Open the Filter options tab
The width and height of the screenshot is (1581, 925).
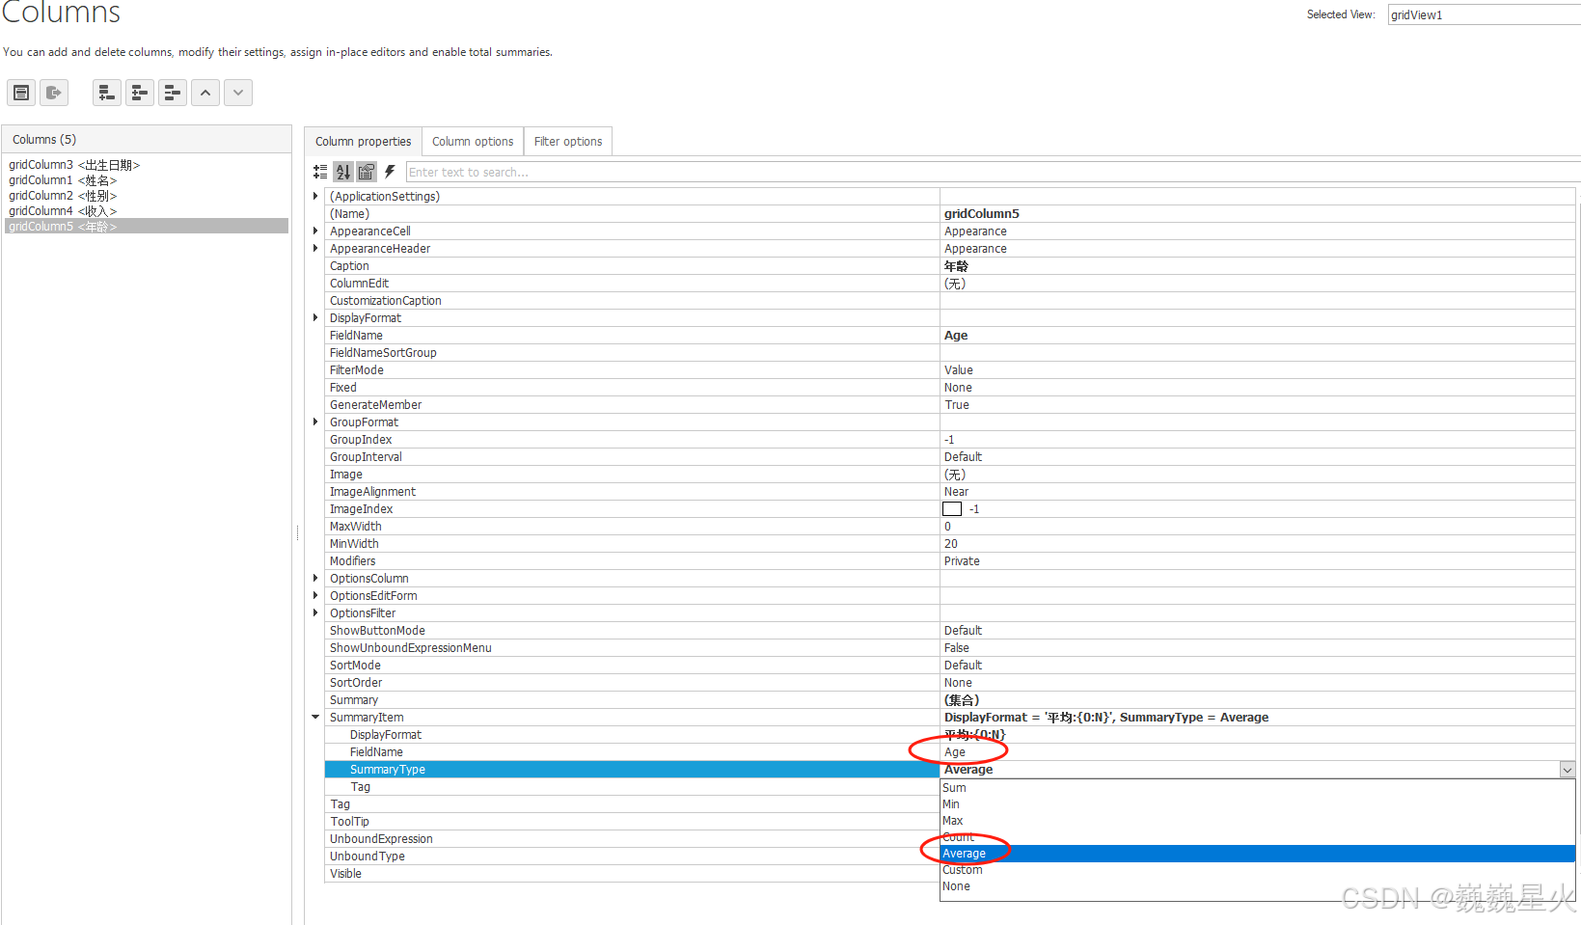[567, 141]
